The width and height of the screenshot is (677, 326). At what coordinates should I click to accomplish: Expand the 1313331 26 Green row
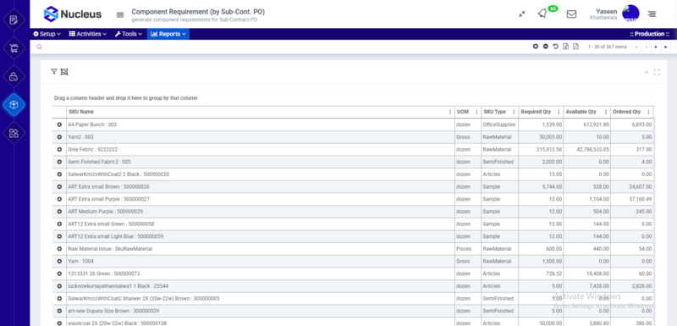59,274
